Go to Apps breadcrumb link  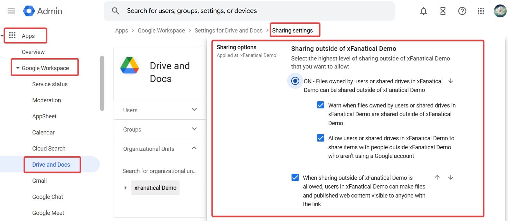[121, 31]
